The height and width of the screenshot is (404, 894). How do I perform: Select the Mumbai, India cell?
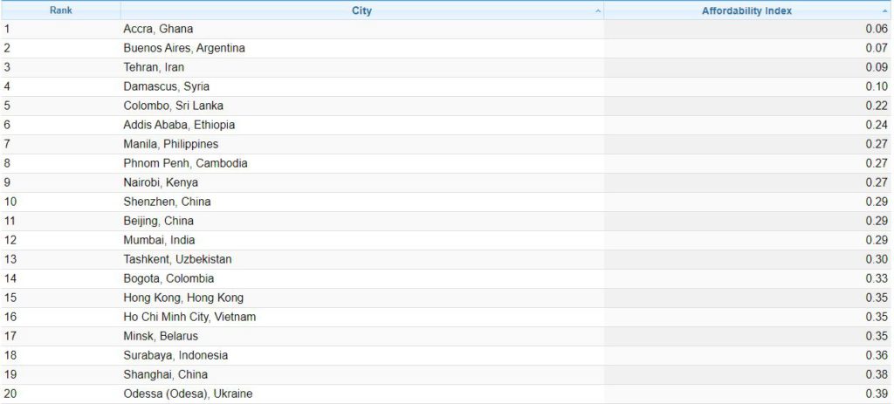(362, 241)
